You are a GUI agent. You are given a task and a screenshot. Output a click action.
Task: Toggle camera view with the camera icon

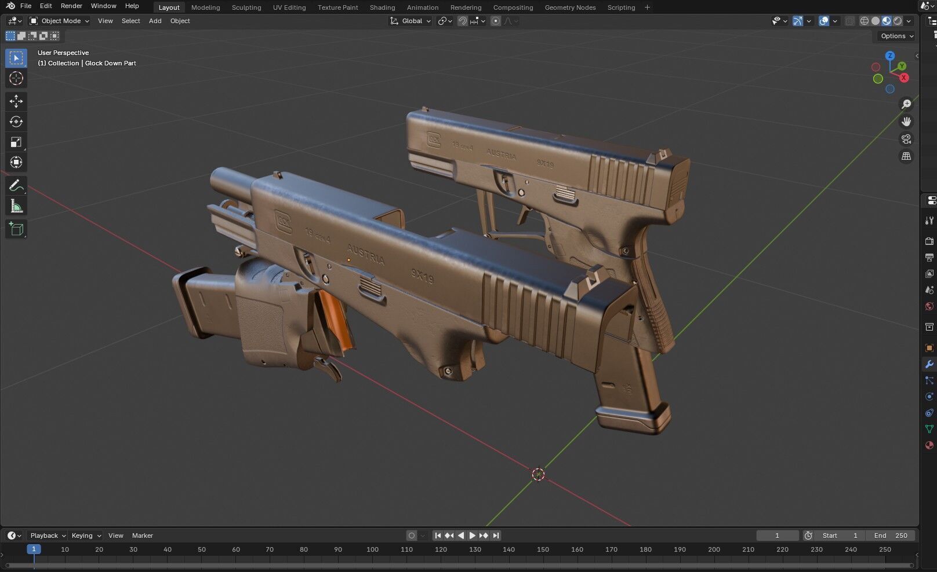pos(906,139)
